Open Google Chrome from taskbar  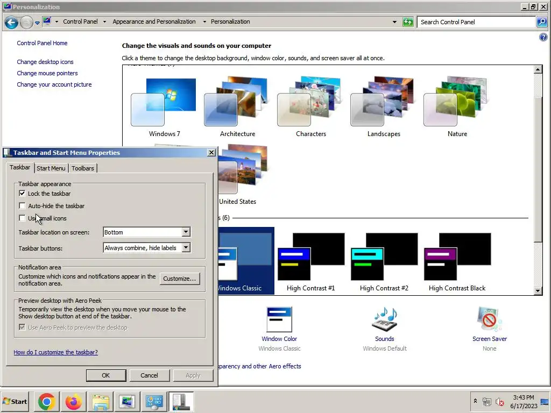(x=46, y=401)
